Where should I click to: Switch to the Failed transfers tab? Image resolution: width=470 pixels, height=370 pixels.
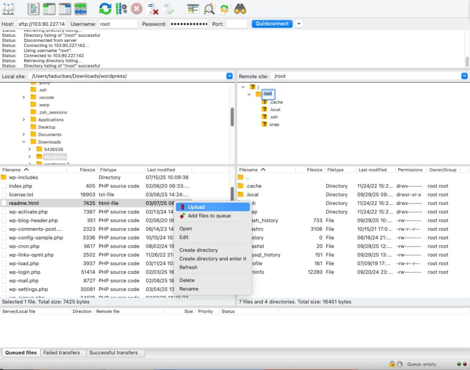pyautogui.click(x=62, y=353)
